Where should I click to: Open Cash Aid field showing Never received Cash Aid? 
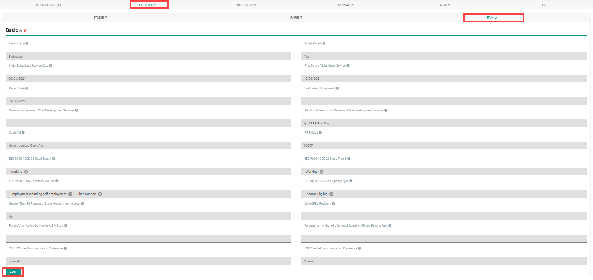[x=148, y=146]
